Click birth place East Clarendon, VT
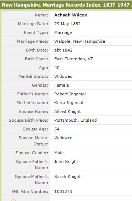 pos(74,59)
